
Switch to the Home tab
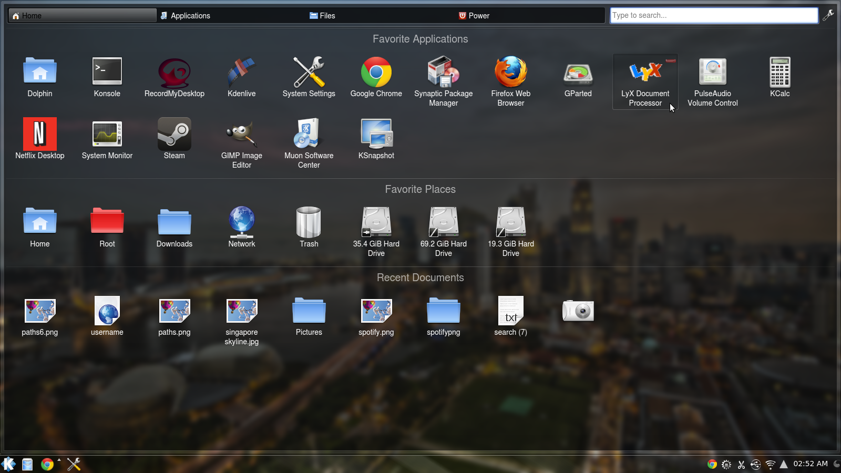coord(83,15)
